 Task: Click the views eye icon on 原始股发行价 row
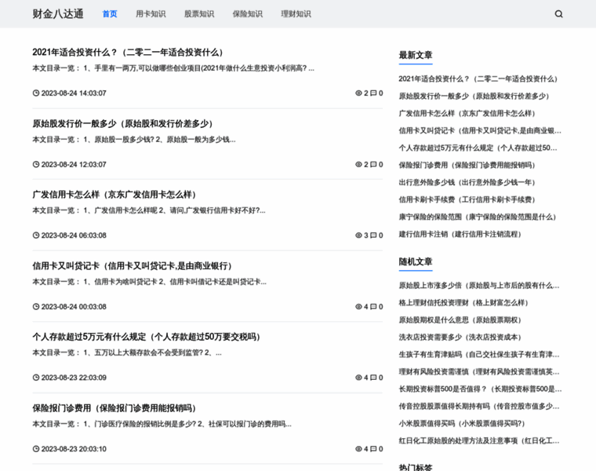[x=358, y=164]
